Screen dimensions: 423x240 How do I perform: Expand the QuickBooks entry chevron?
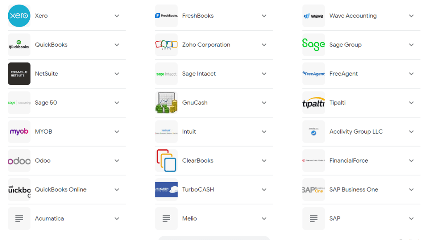(117, 45)
